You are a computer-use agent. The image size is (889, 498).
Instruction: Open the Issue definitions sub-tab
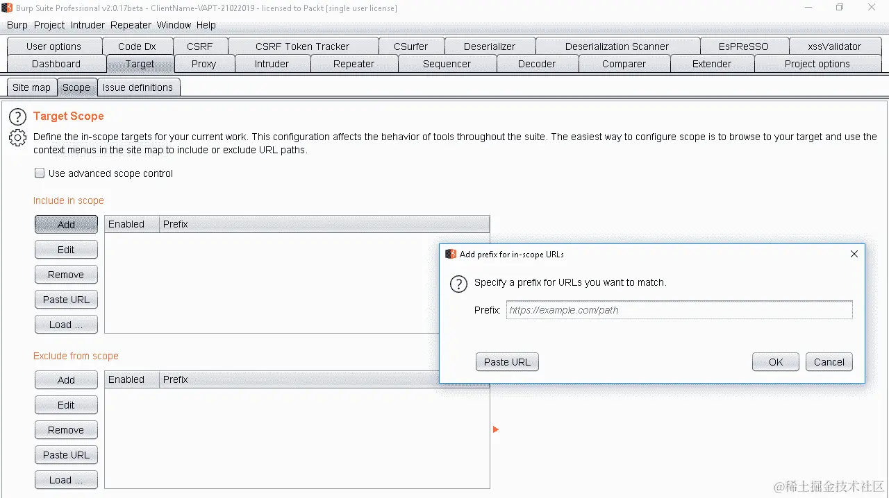pyautogui.click(x=138, y=87)
